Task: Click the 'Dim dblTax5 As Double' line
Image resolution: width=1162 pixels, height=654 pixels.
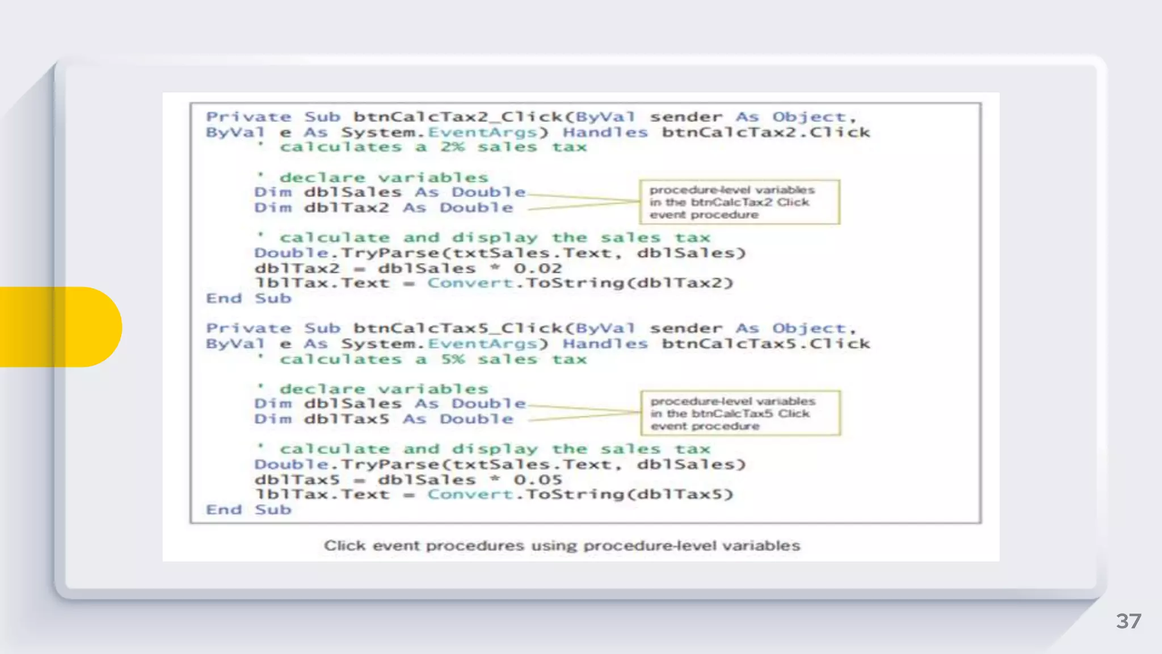Action: [x=384, y=419]
